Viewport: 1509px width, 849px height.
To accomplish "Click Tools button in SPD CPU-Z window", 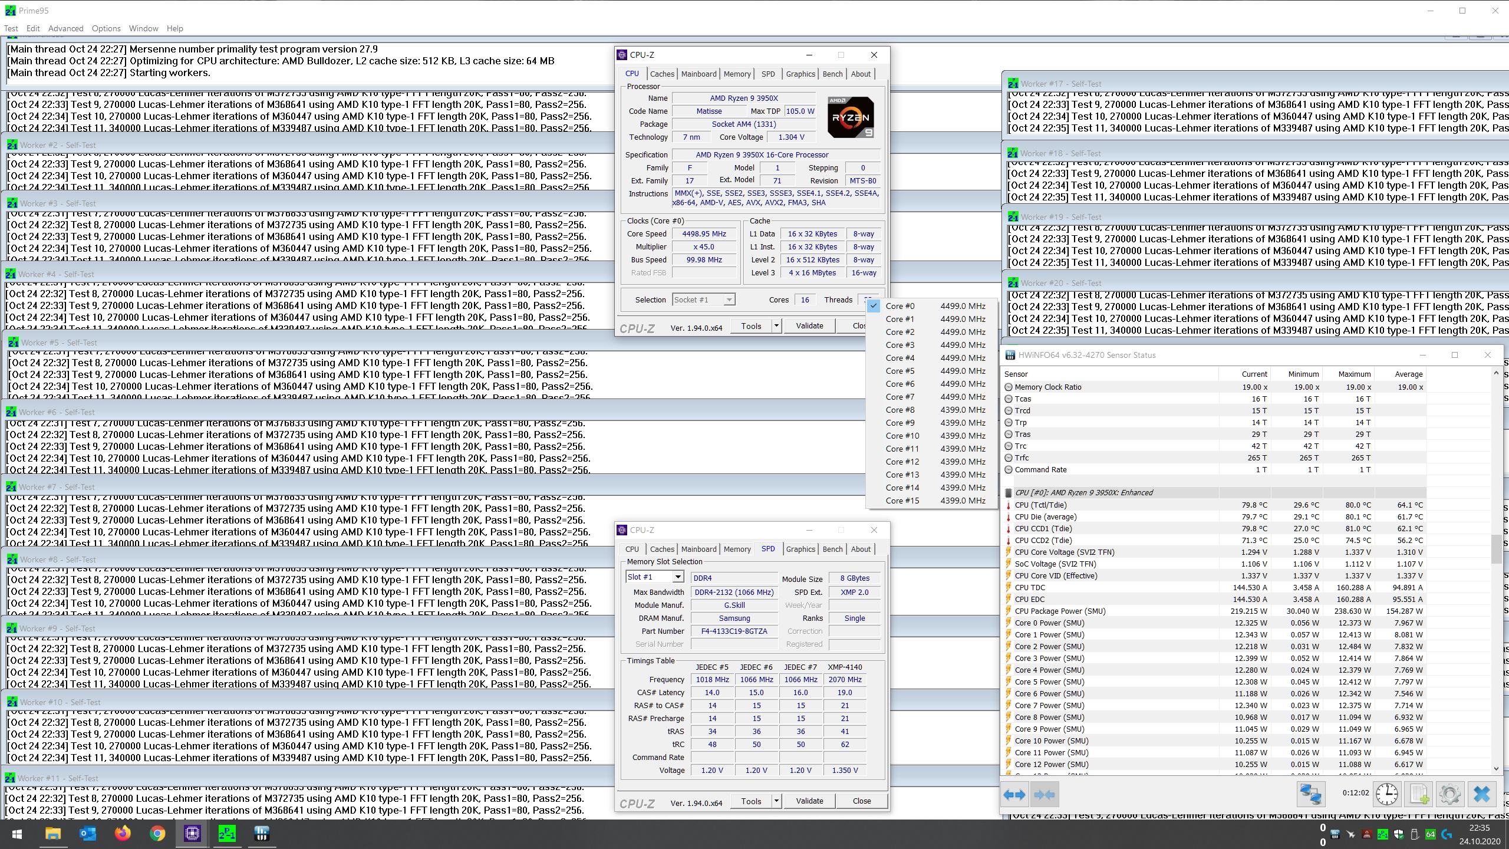I will (751, 801).
